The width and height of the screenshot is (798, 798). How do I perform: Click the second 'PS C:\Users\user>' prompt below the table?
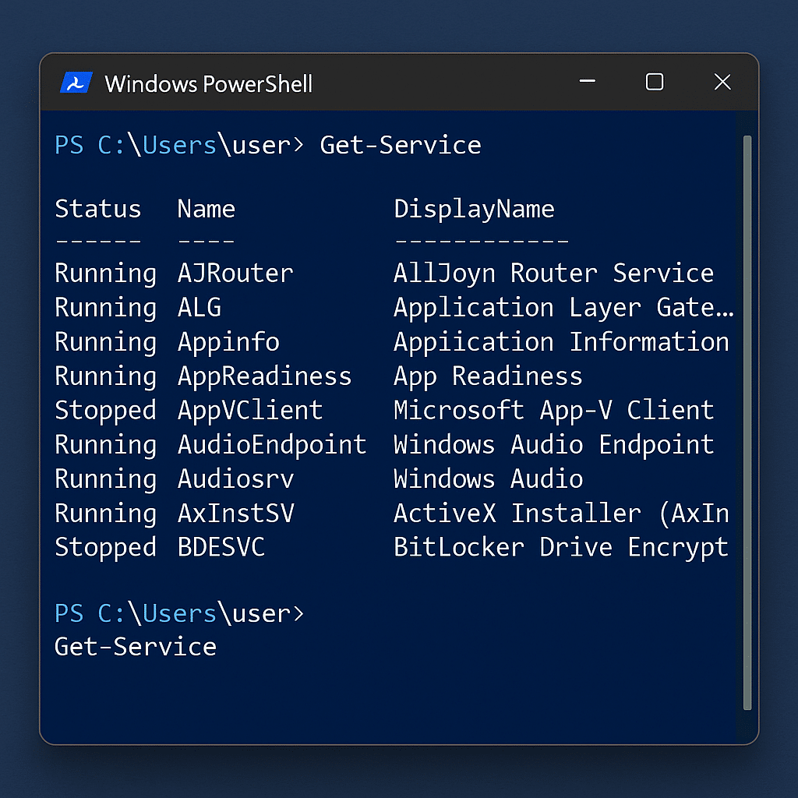[x=179, y=613]
